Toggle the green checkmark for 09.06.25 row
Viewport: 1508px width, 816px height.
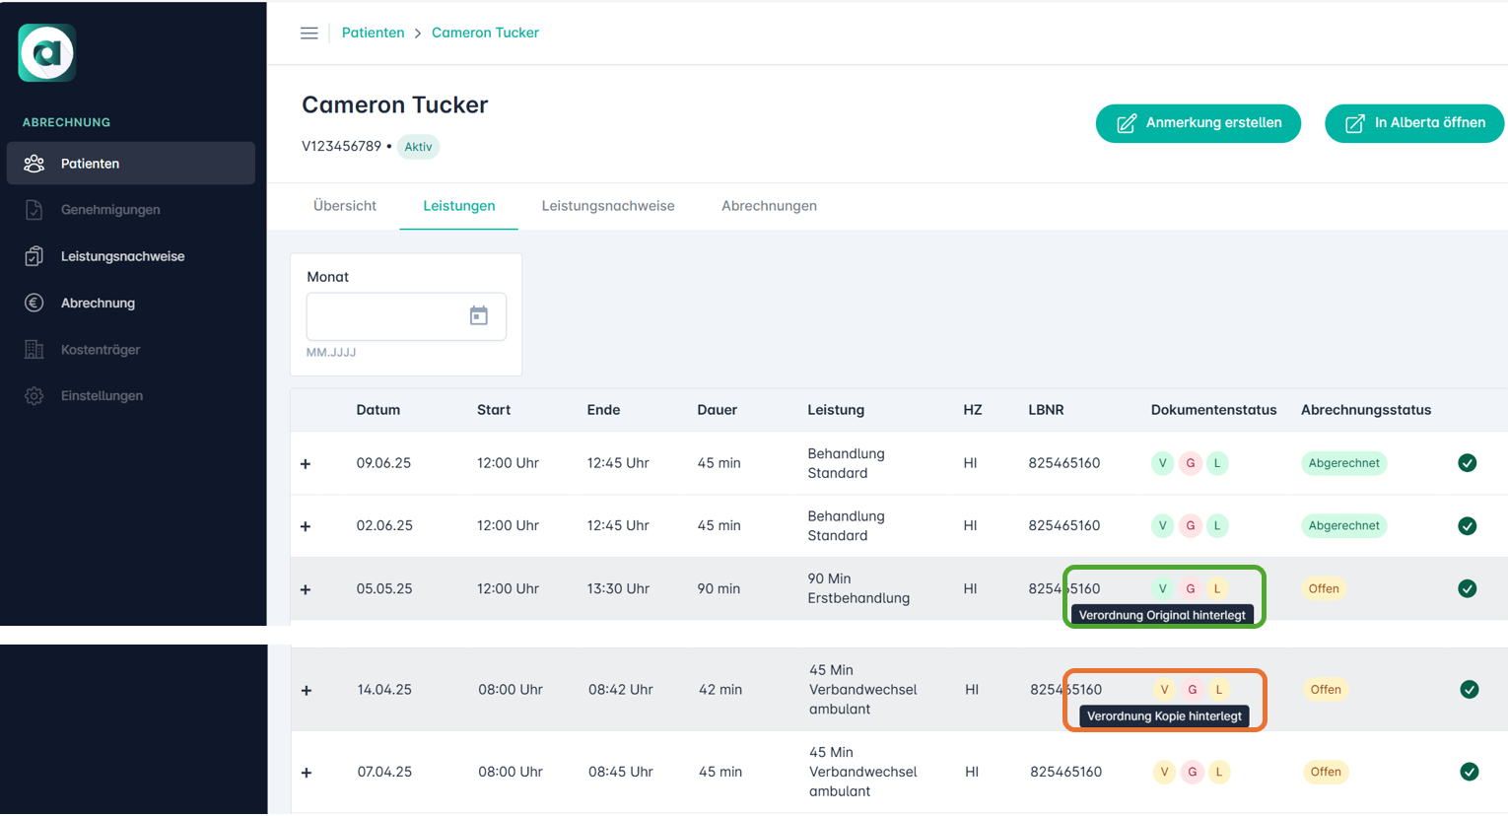[1467, 463]
